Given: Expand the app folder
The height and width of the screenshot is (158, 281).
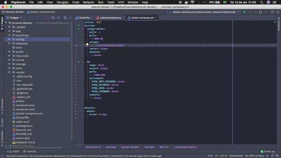Looking at the screenshot, I should 9,31.
